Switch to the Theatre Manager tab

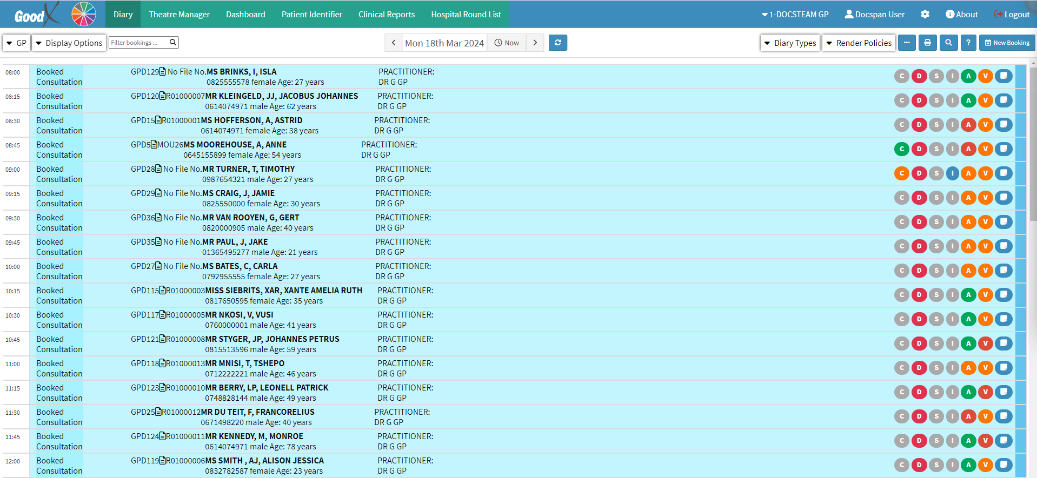click(179, 14)
